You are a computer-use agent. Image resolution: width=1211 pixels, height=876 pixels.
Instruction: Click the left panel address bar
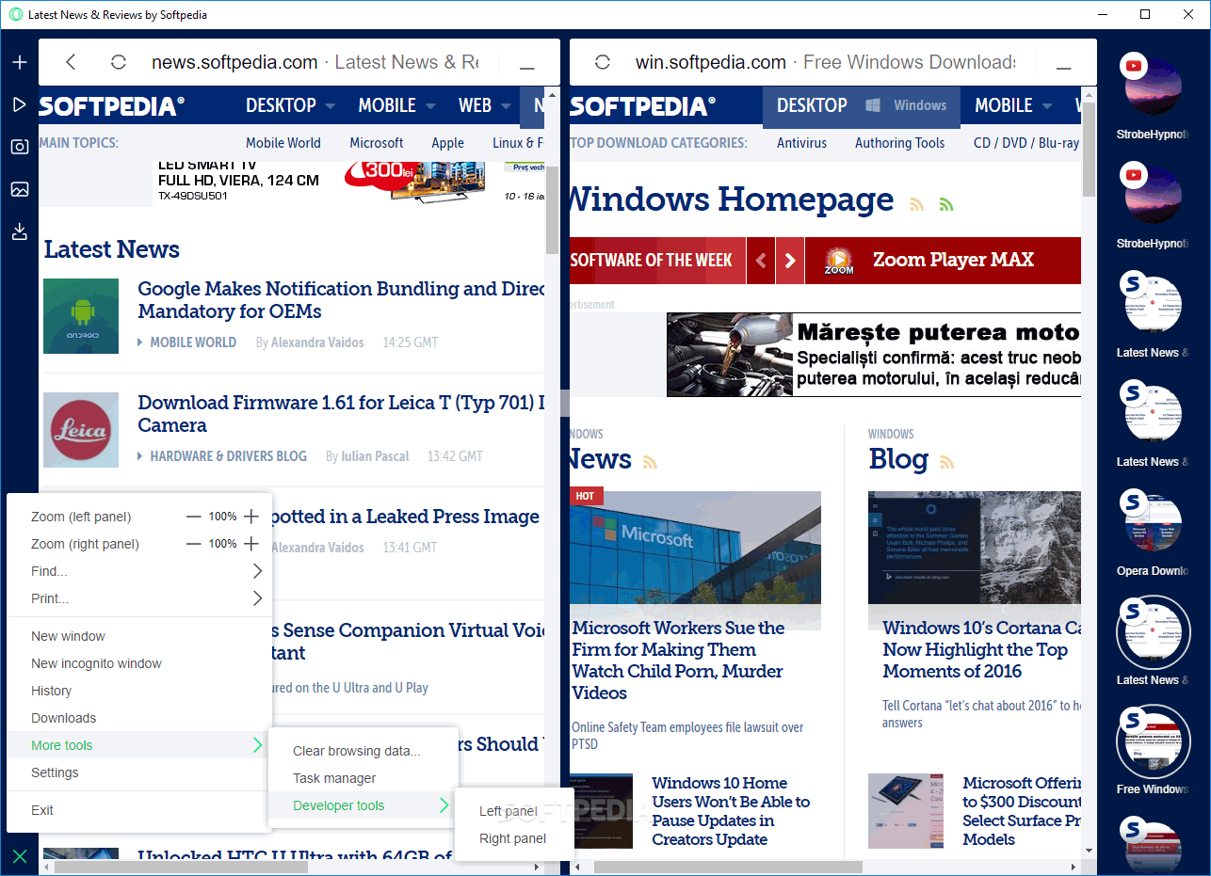point(315,62)
